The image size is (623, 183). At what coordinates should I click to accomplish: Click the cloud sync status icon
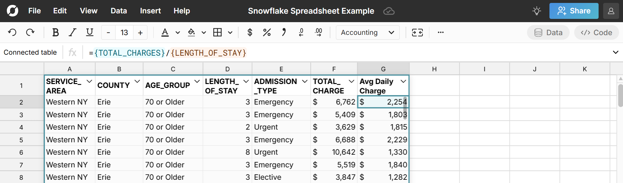[x=389, y=11]
